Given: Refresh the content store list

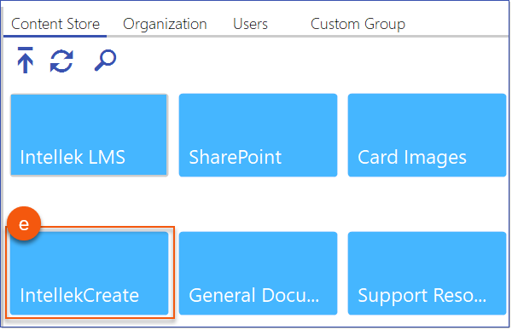Looking at the screenshot, I should point(61,61).
